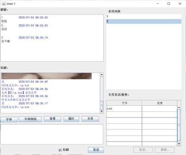Click the disabled 发送... file button
This screenshot has width=186, height=155.
[143, 150]
